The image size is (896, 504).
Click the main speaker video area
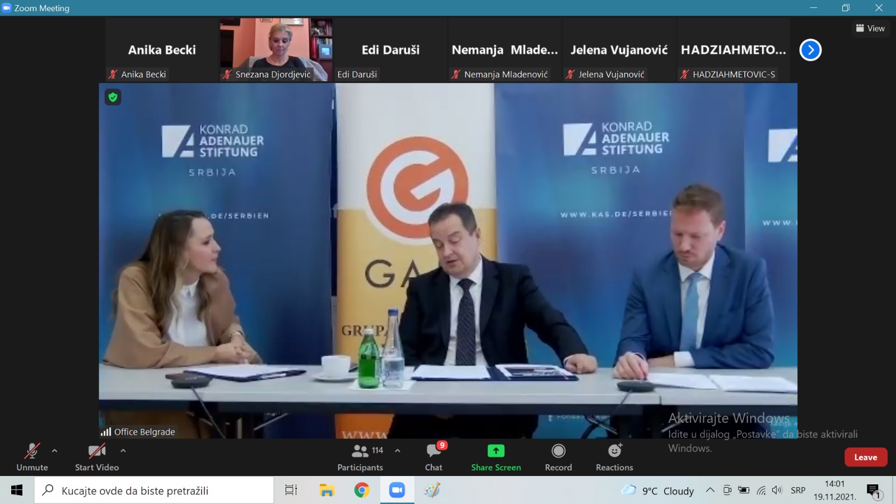point(448,260)
